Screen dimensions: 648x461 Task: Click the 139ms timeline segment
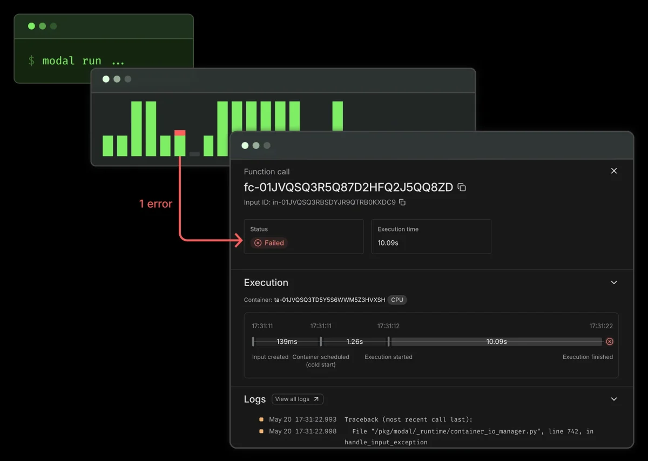tap(287, 342)
